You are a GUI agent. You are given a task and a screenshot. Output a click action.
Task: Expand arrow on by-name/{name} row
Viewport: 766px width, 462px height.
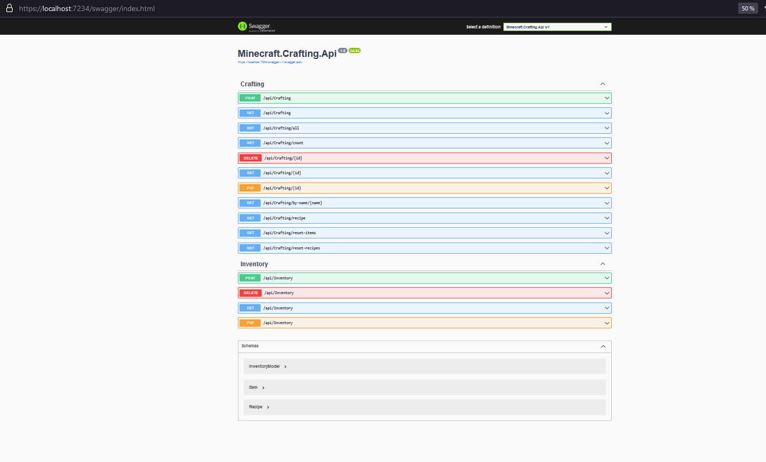607,203
